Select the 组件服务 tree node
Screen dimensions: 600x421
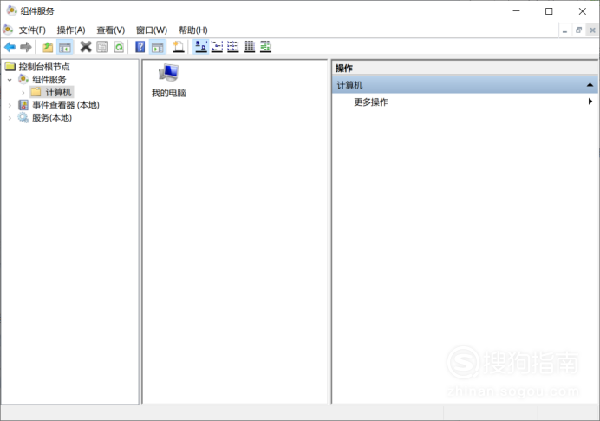point(49,79)
